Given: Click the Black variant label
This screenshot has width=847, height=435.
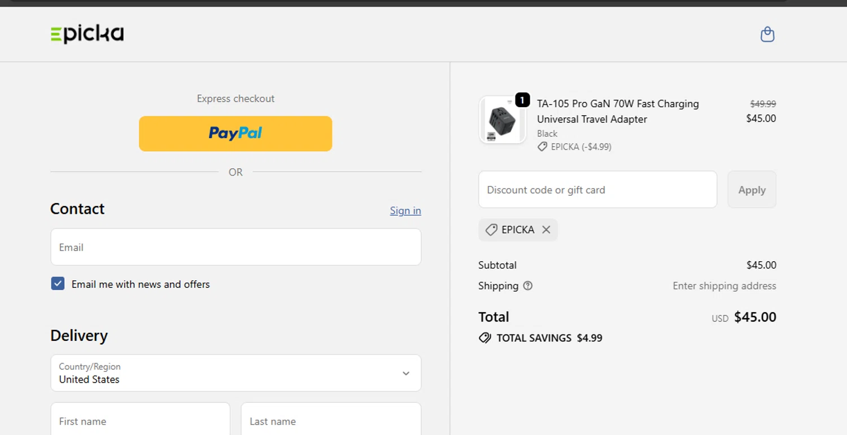Looking at the screenshot, I should click(x=547, y=133).
